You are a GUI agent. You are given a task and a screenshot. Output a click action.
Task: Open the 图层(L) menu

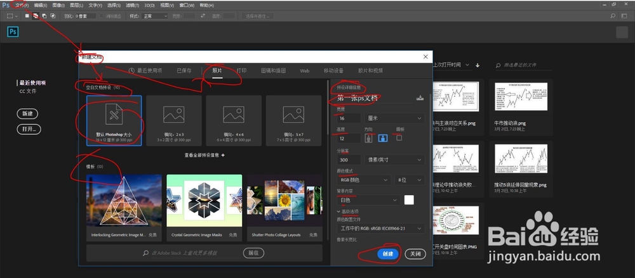point(76,5)
